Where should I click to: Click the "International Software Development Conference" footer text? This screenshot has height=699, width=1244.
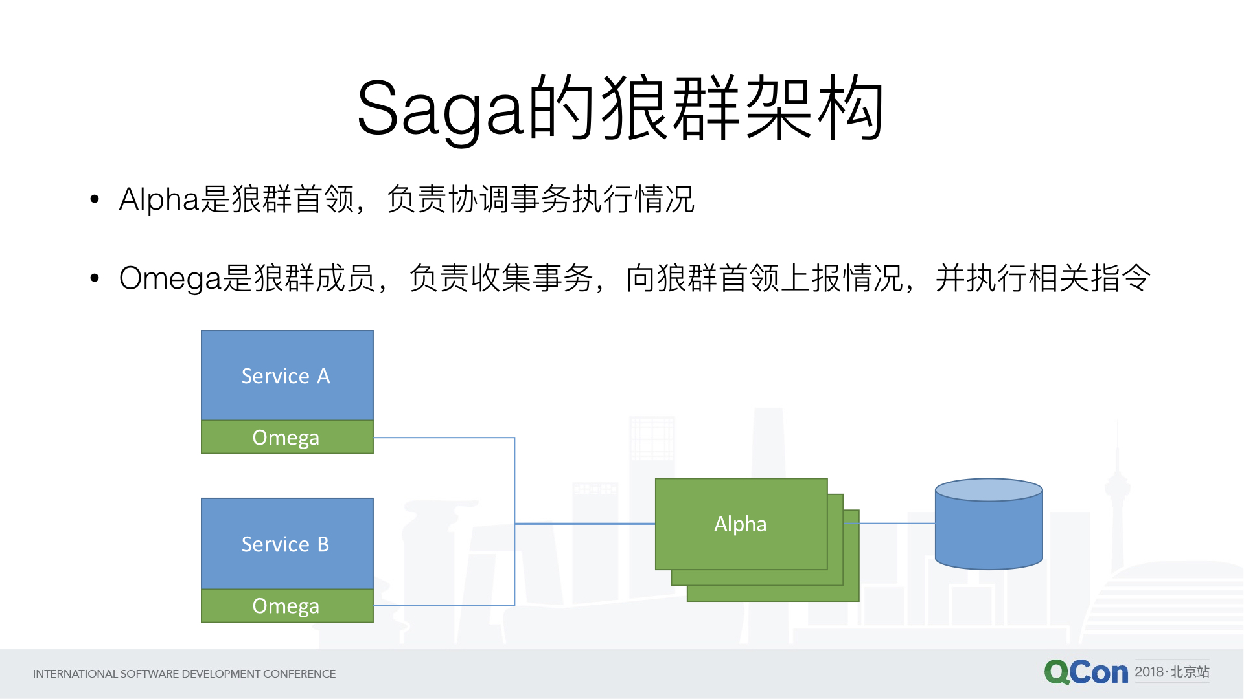tap(184, 674)
